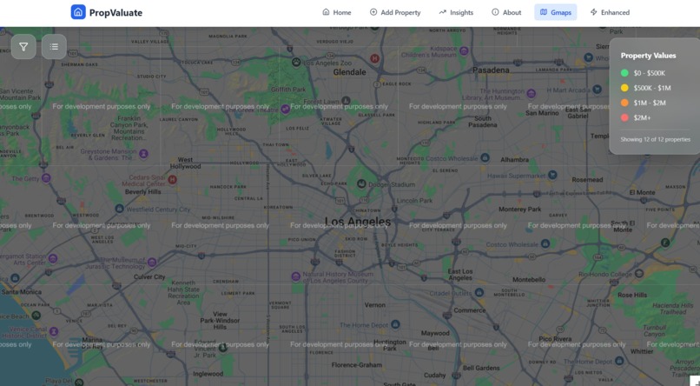The width and height of the screenshot is (700, 386).
Task: Click the Los Angeles Zoo map marker
Action: (x=296, y=62)
